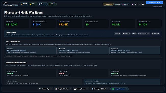This screenshot has width=166, height=93.
Task: Click the Momentum 41 pill
Action: [x=126, y=34]
